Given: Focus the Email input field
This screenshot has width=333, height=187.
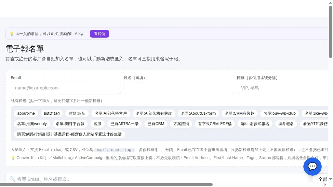Looking at the screenshot, I should point(66,88).
